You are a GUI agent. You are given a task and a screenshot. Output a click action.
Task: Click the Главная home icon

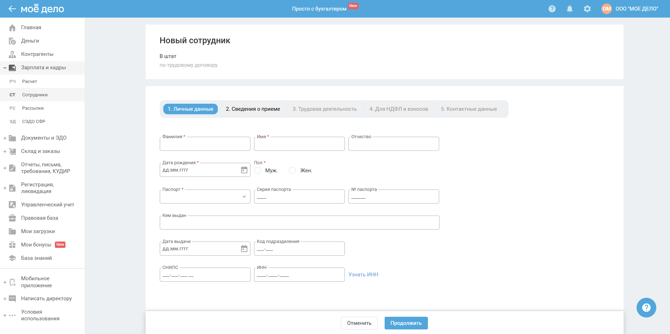pyautogui.click(x=12, y=27)
